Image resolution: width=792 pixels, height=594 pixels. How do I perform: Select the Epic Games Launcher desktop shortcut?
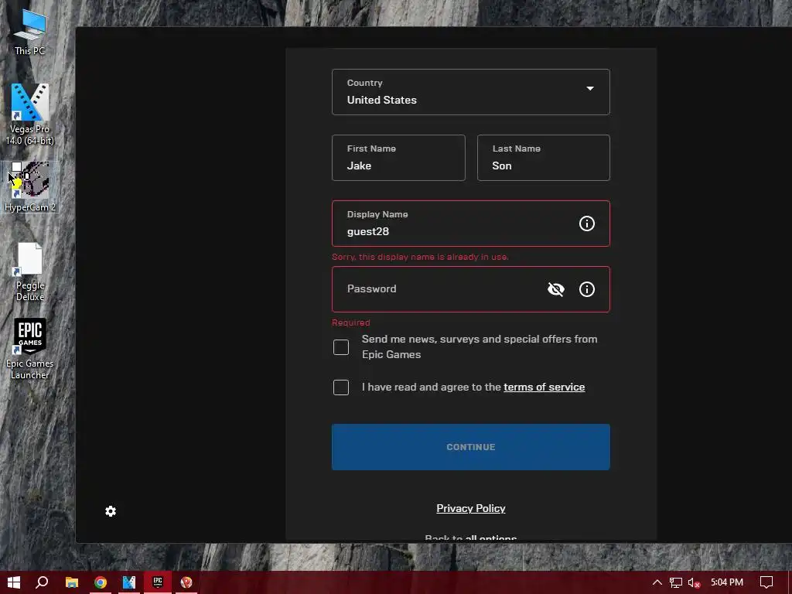[x=30, y=349]
